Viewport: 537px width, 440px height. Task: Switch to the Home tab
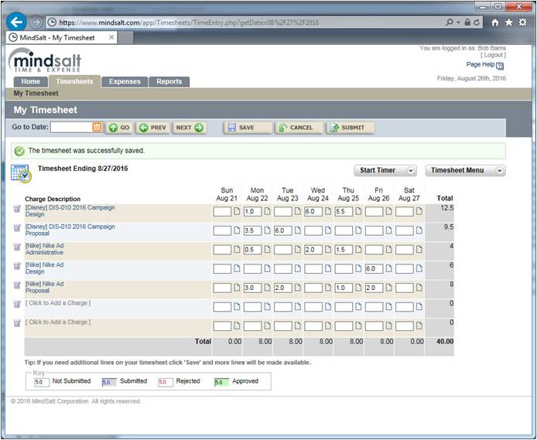(x=31, y=82)
